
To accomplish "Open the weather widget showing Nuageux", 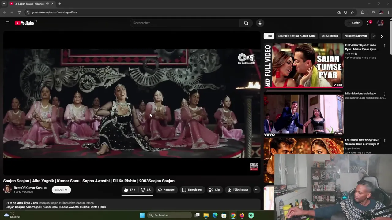I will point(12,215).
